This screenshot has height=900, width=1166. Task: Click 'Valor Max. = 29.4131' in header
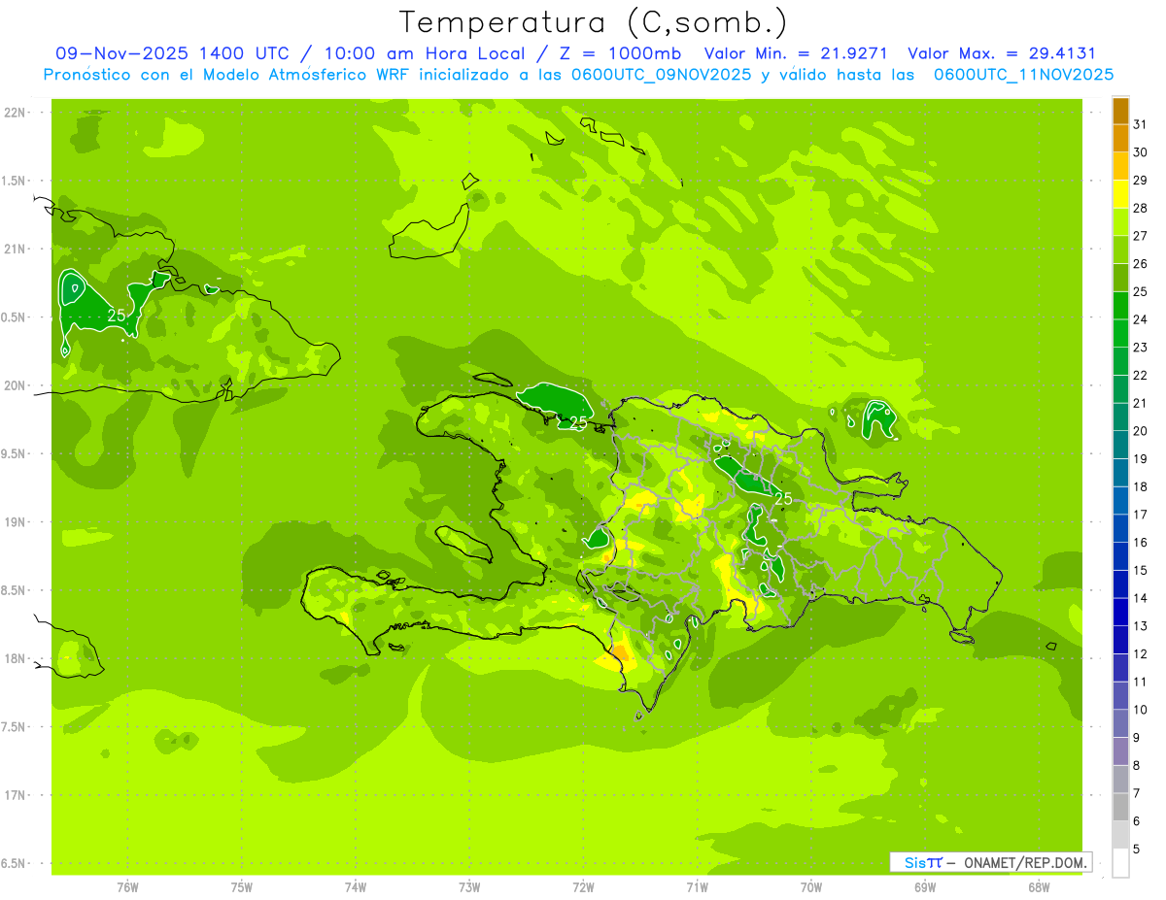click(1001, 53)
